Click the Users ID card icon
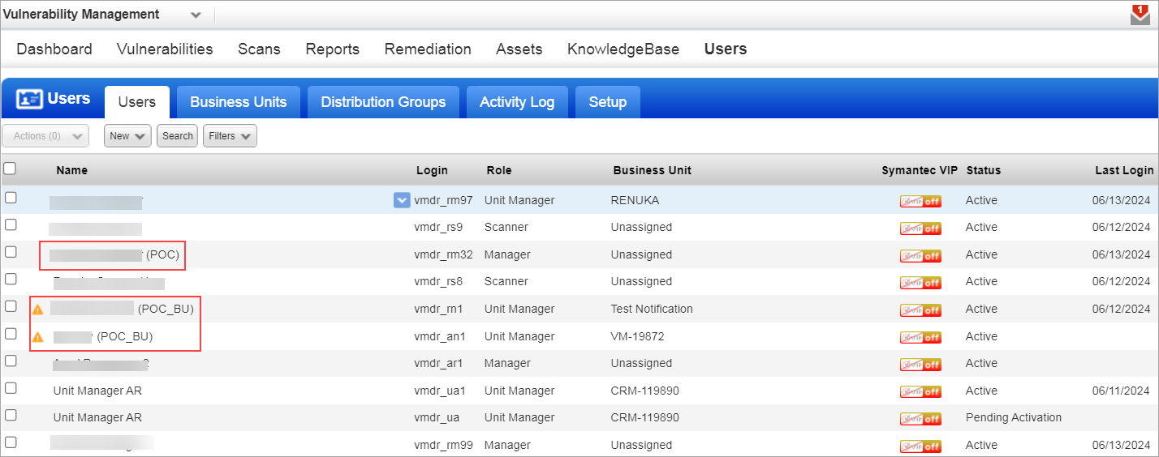Viewport: 1159px width, 457px height. [x=29, y=99]
